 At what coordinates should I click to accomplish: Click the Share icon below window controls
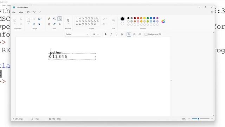point(212,12)
